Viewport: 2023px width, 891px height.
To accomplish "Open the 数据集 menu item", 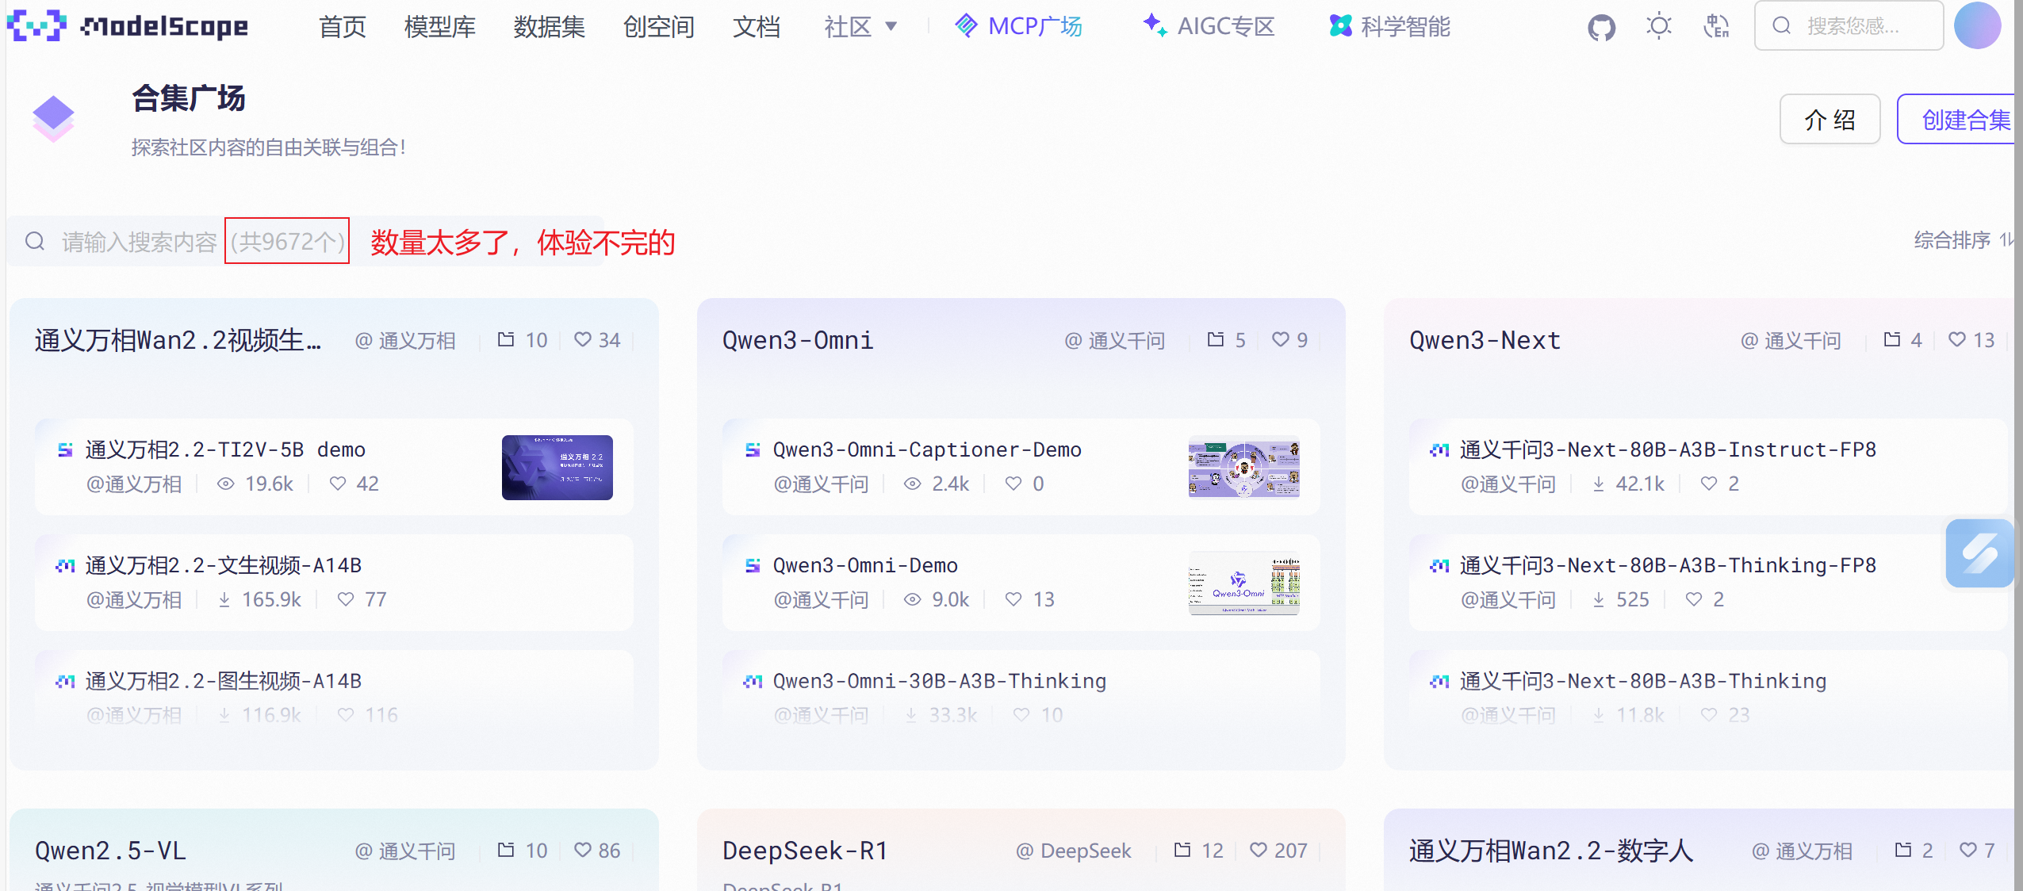I will click(x=549, y=27).
